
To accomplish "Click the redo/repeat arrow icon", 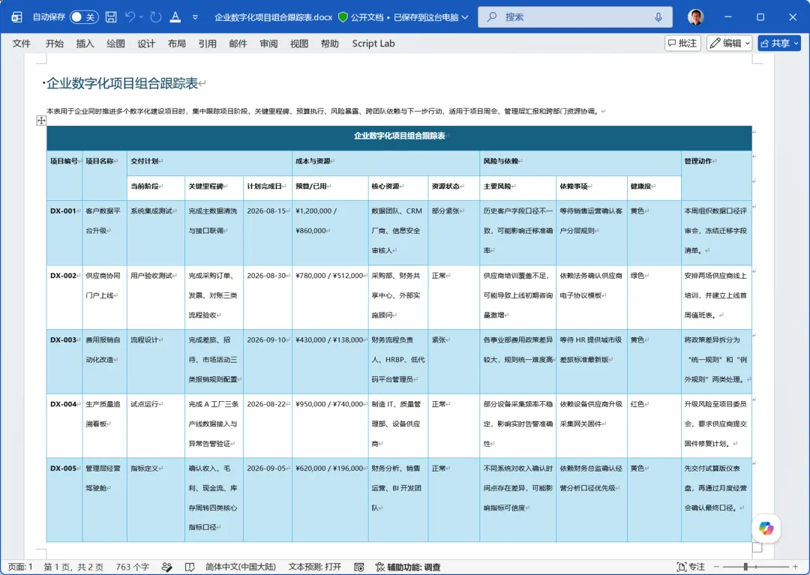I will pos(155,17).
